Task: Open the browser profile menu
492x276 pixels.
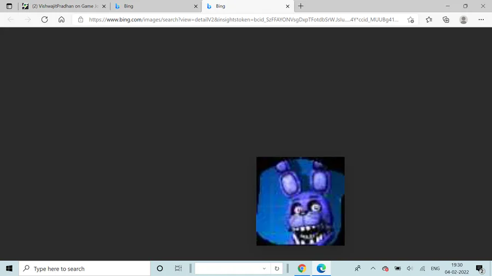Action: (464, 20)
